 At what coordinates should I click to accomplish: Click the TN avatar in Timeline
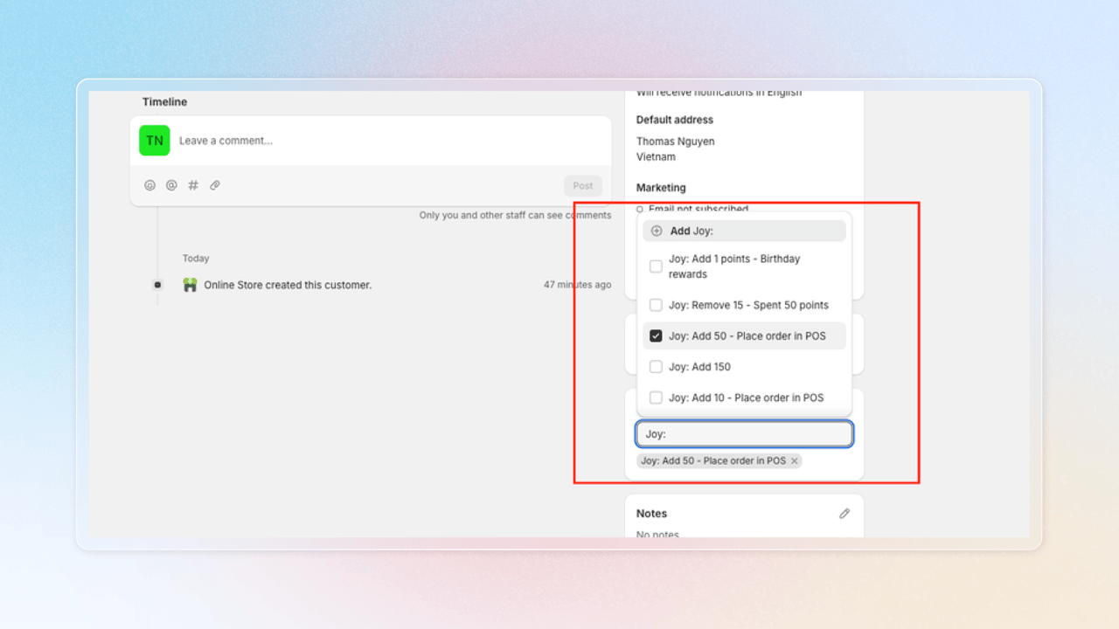click(155, 141)
